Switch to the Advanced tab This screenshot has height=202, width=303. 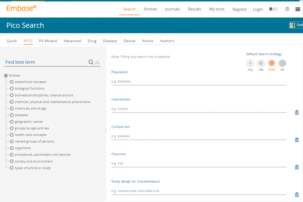(72, 41)
